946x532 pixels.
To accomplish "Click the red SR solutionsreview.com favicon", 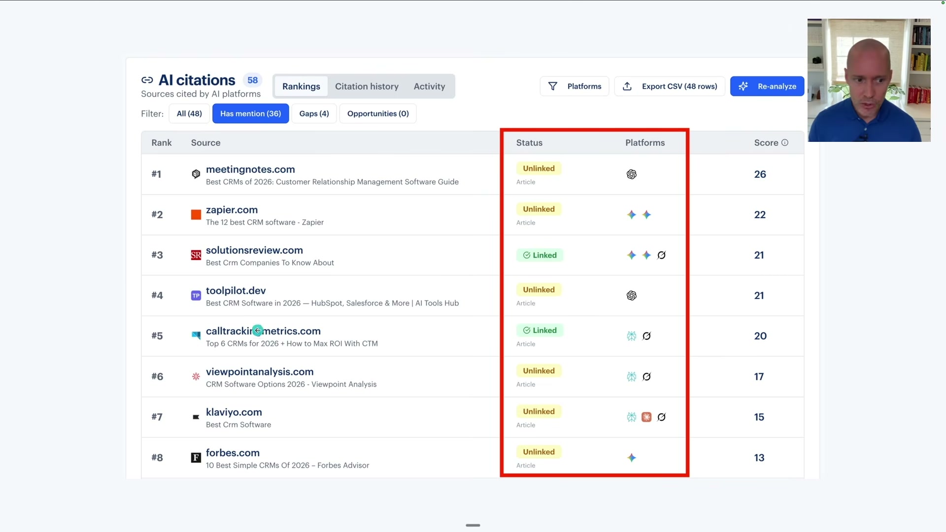I will tap(196, 255).
